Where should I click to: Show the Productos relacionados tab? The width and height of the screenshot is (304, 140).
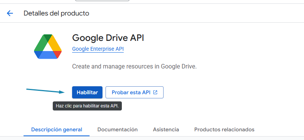pos(224,129)
